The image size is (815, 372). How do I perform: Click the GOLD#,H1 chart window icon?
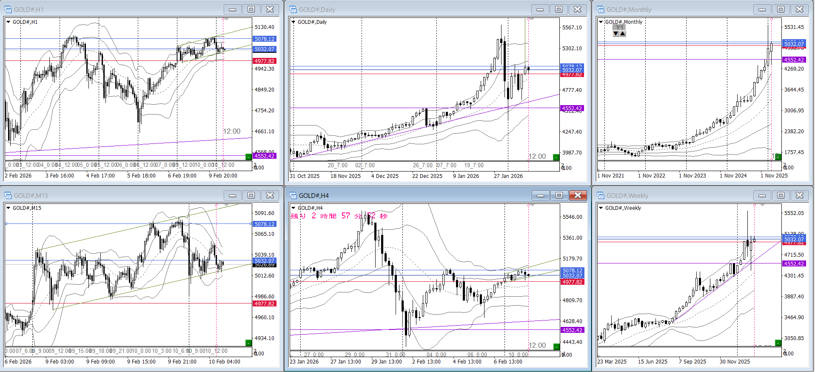(8, 9)
